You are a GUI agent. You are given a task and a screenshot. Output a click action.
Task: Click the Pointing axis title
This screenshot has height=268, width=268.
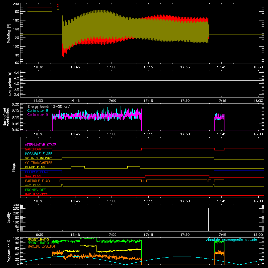coord(9,33)
